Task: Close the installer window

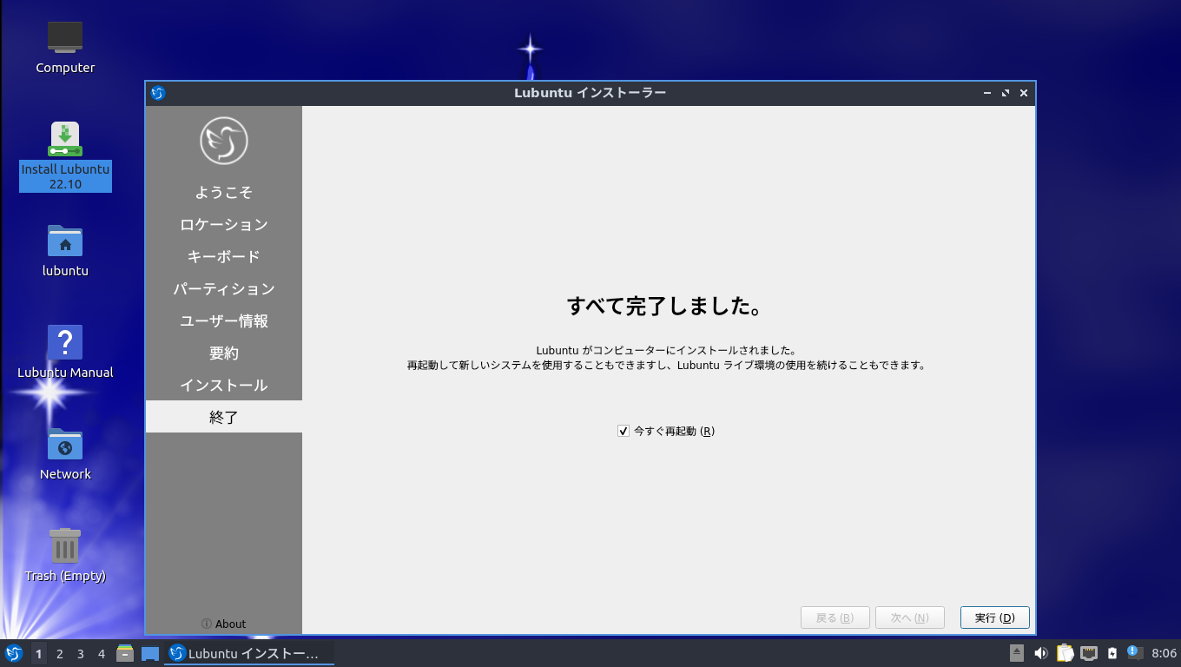Action: coord(1024,93)
